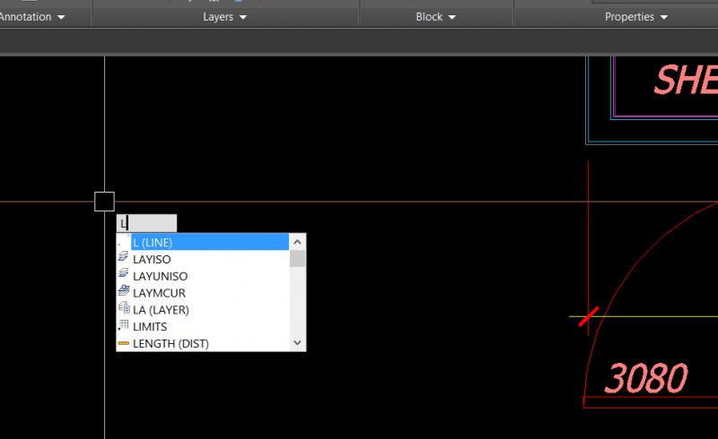Click the LAYMCUR make current icon
Image resolution: width=718 pixels, height=439 pixels.
[124, 290]
